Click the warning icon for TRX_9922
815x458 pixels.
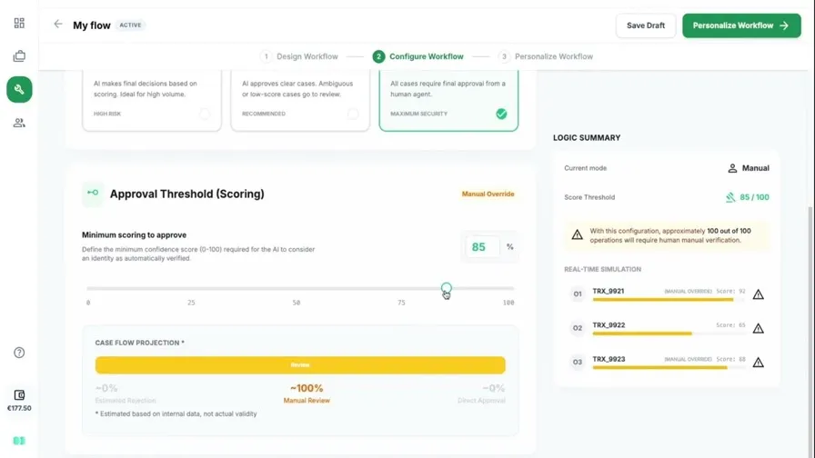759,328
